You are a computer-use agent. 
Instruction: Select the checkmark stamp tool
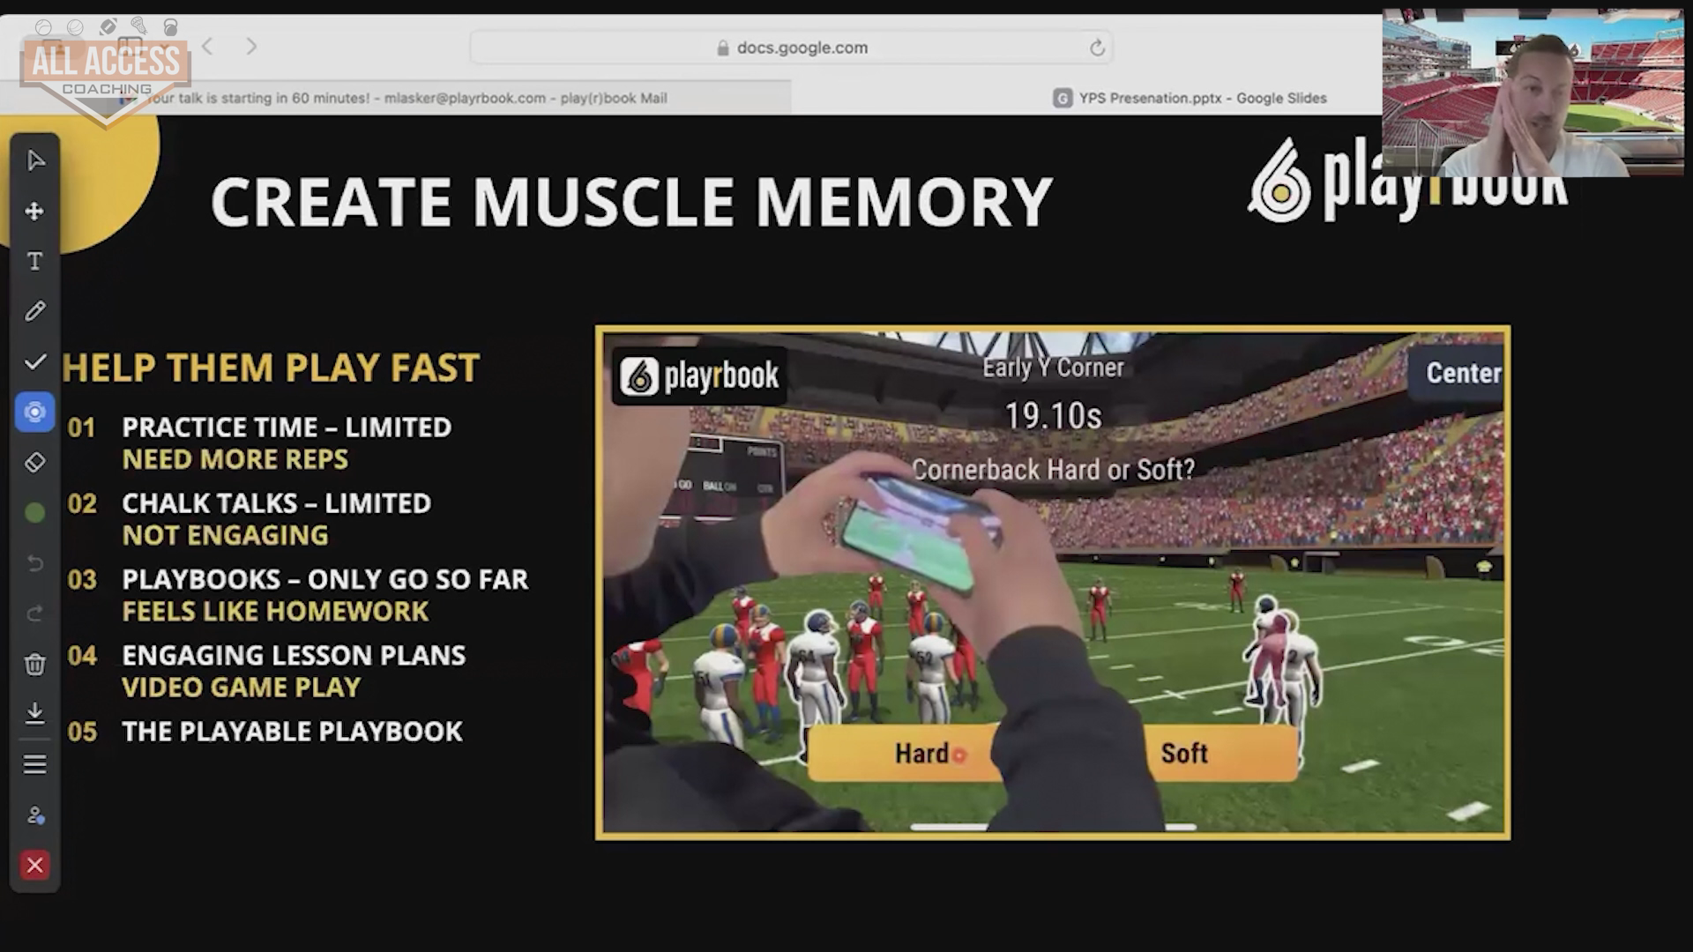coord(35,361)
